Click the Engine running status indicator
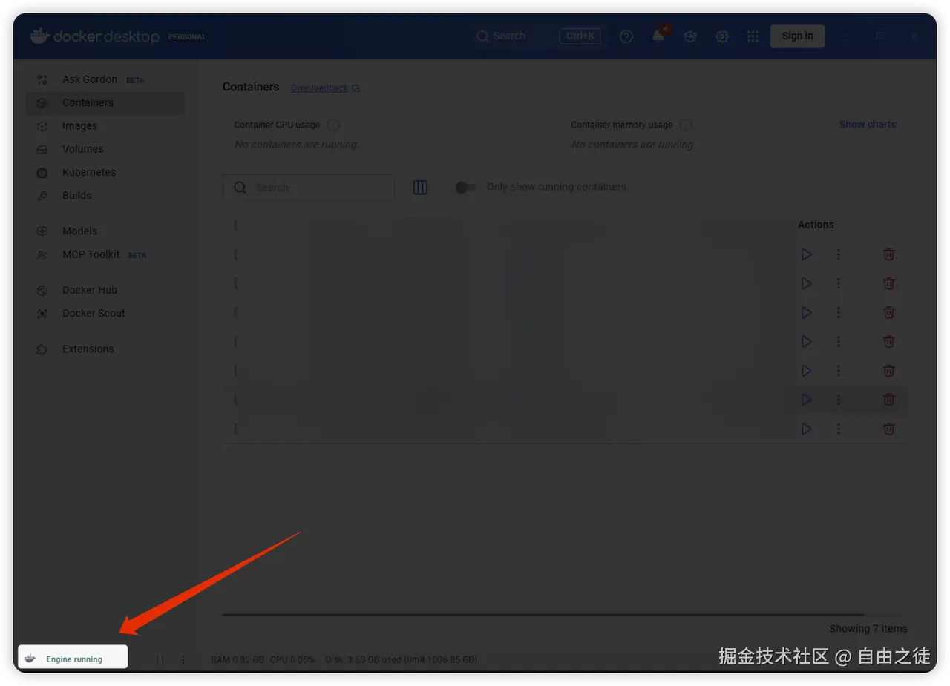The image size is (950, 686). [x=73, y=658]
